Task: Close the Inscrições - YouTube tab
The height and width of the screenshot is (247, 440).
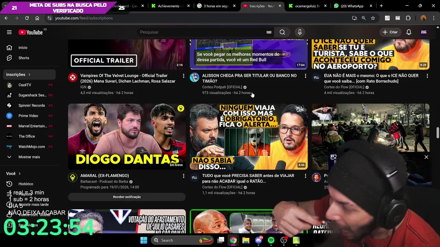Action: click(x=280, y=6)
